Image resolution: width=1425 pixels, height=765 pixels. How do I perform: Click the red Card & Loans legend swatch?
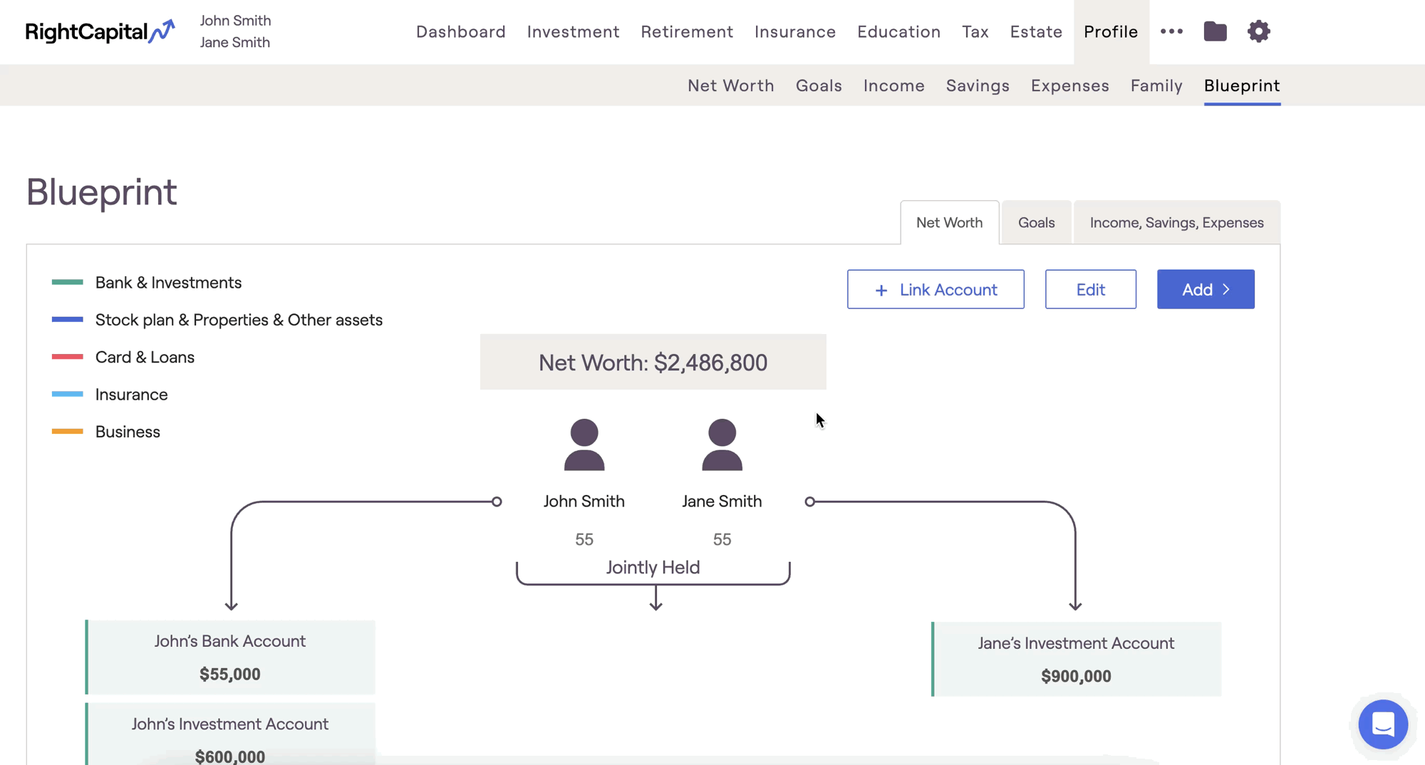[68, 357]
